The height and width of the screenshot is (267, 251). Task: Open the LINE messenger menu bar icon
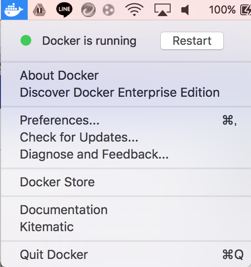pos(64,10)
